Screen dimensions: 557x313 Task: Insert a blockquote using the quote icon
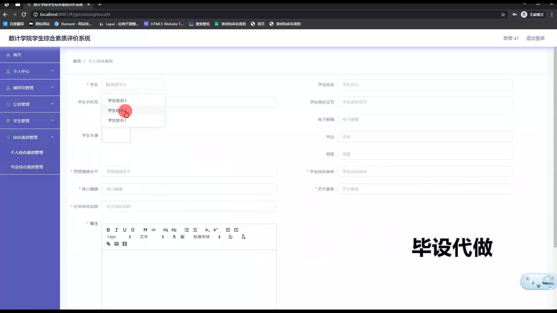(145, 230)
